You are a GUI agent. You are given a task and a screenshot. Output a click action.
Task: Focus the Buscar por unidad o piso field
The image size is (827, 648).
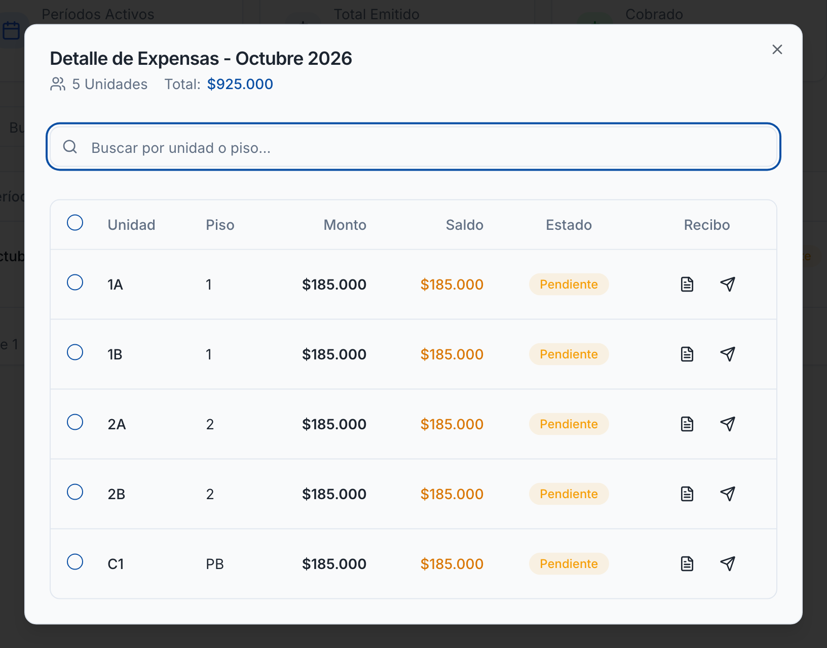coord(413,147)
